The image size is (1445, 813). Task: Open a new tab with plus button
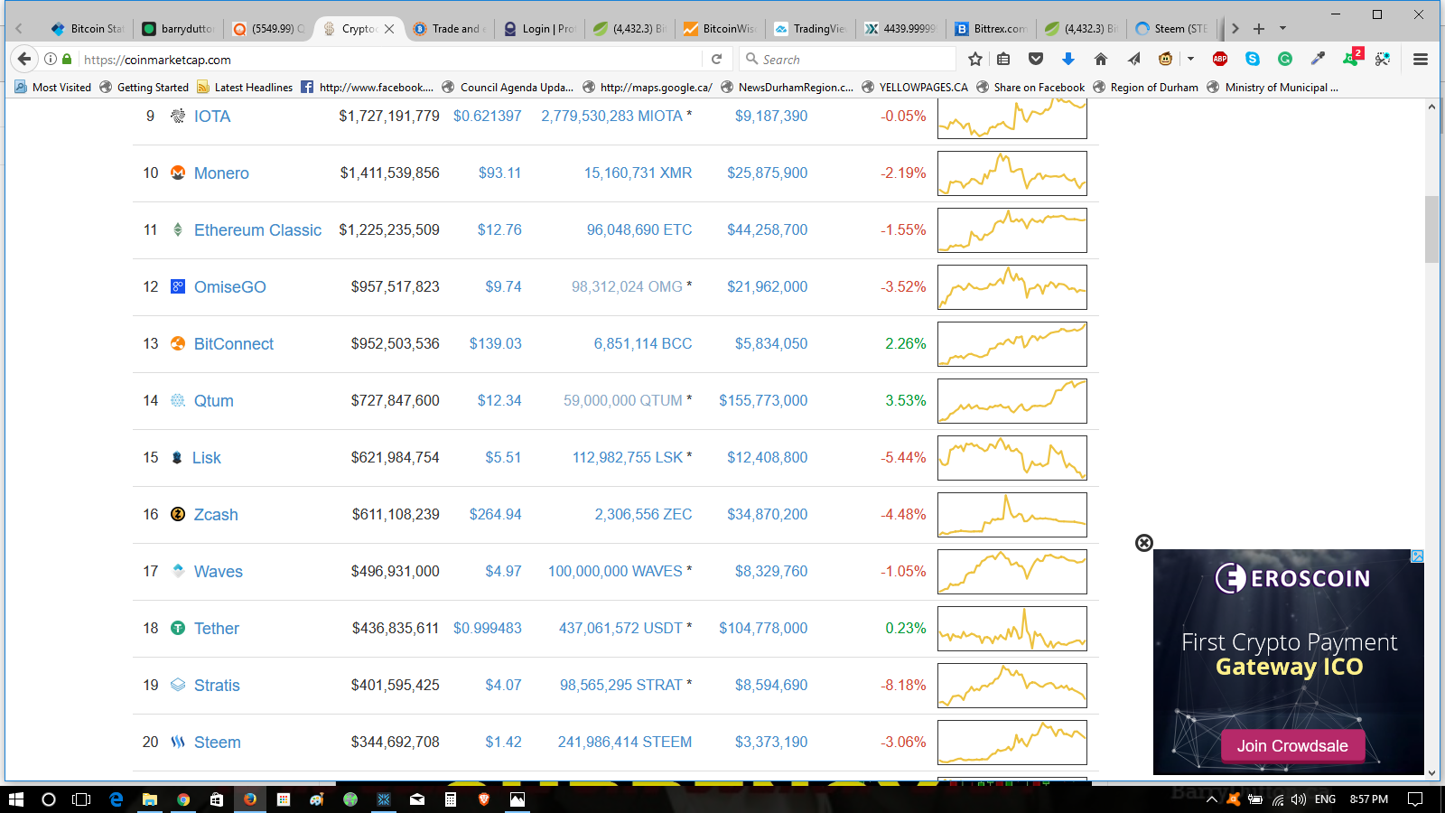coord(1259,28)
